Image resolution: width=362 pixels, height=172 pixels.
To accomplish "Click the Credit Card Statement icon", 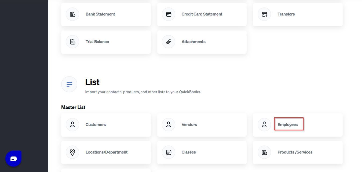I will [169, 14].
